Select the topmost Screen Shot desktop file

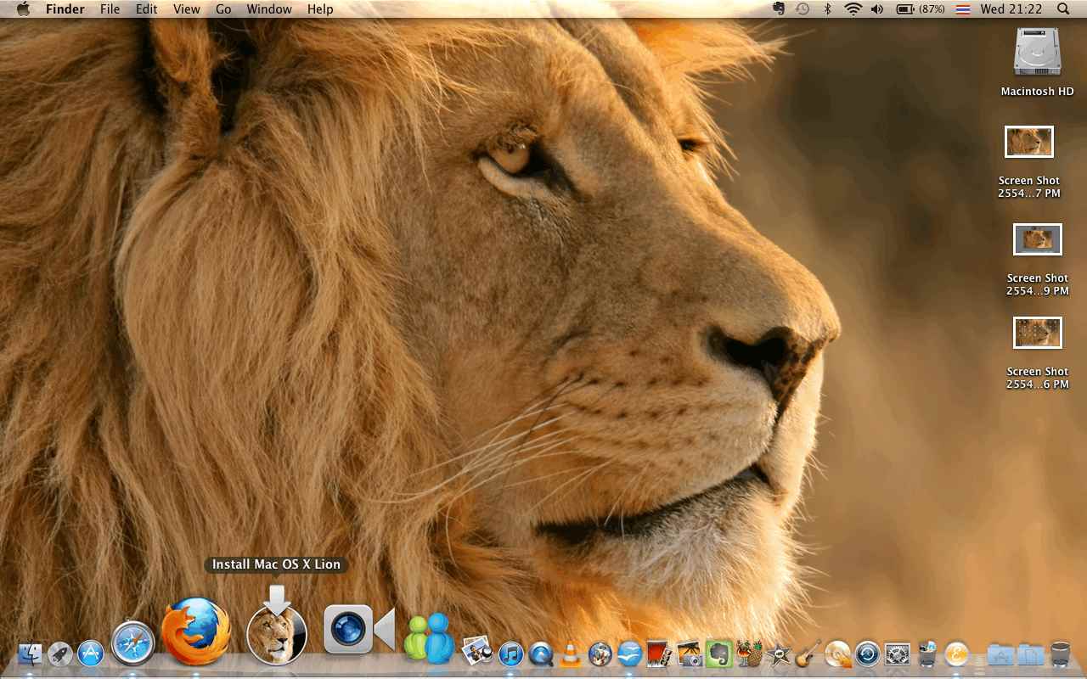[x=1028, y=143]
